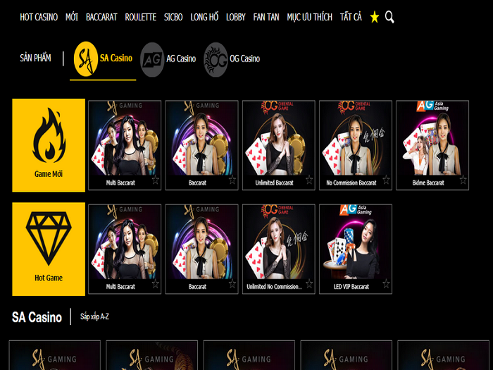Go to the Baccarat menu item
The height and width of the screenshot is (370, 493).
click(101, 17)
